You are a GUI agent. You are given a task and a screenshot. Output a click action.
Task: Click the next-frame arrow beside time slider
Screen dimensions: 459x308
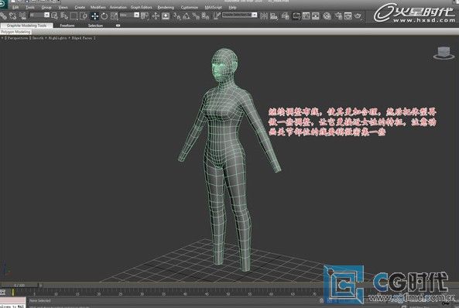tap(41, 285)
